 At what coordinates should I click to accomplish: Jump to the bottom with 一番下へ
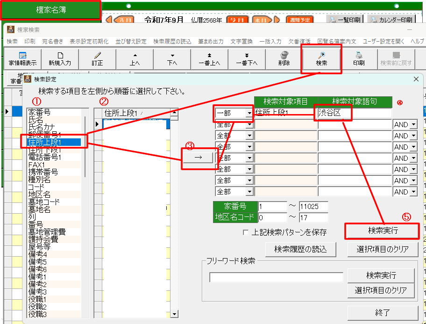tap(247, 59)
